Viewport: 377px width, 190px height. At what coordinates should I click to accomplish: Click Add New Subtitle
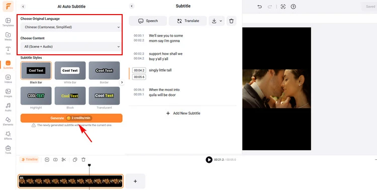(183, 113)
